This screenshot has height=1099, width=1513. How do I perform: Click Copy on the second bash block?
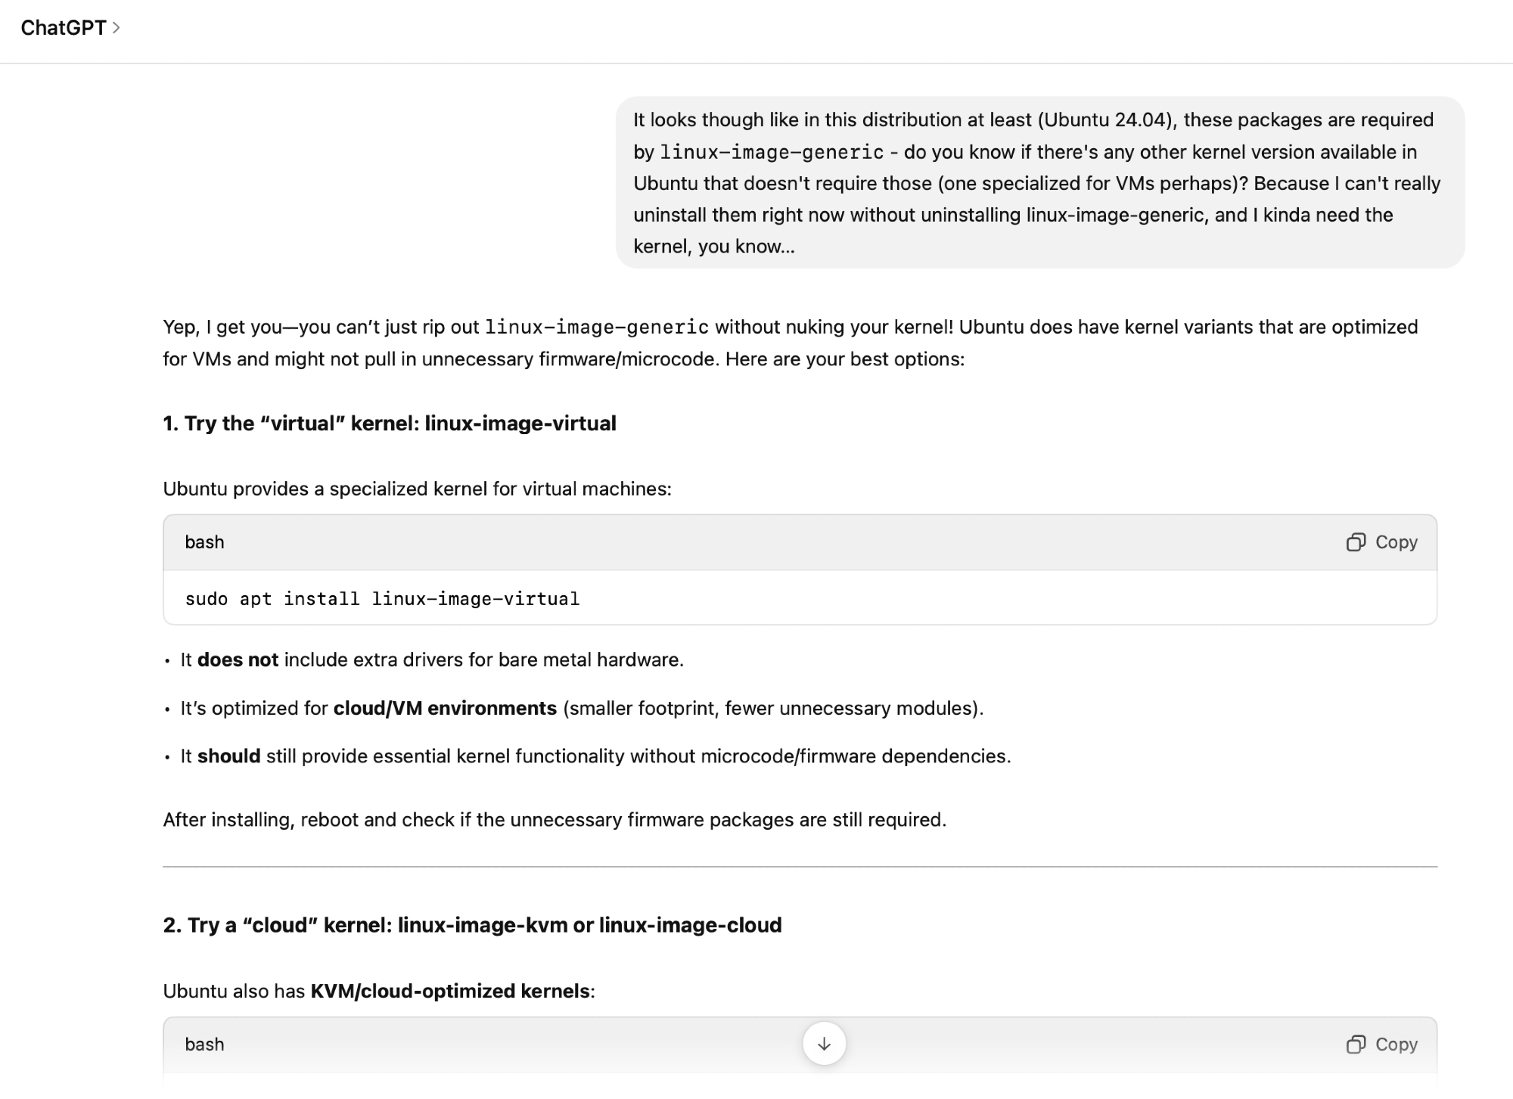click(1381, 1045)
